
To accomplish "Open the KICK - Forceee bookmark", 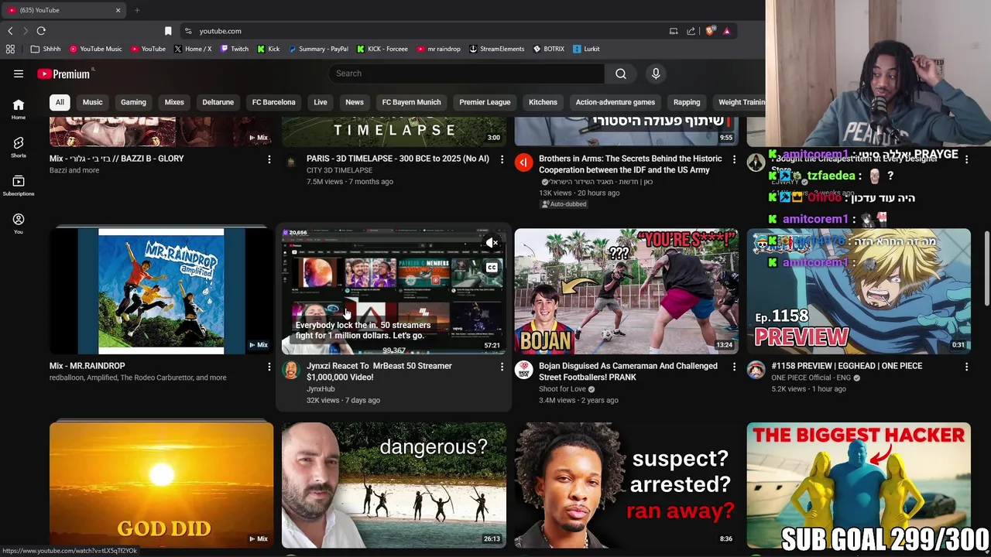I will 382,49.
